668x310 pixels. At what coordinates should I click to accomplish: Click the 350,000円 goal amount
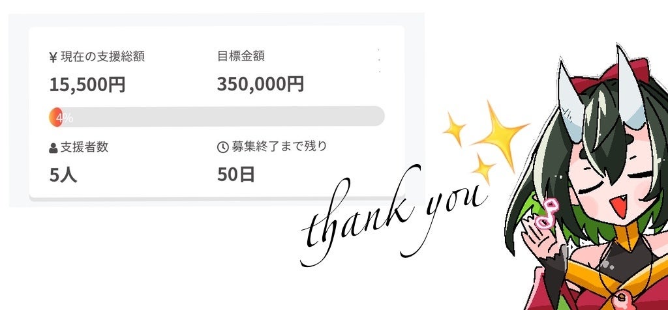click(260, 85)
